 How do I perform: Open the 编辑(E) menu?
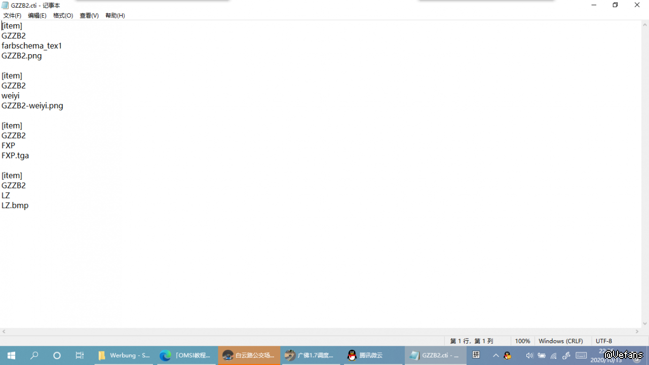click(x=37, y=16)
